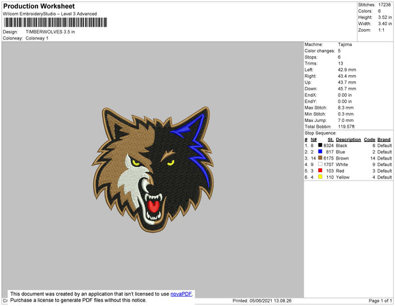
Task: Click the zoom value '1:1'
Action: [381, 30]
